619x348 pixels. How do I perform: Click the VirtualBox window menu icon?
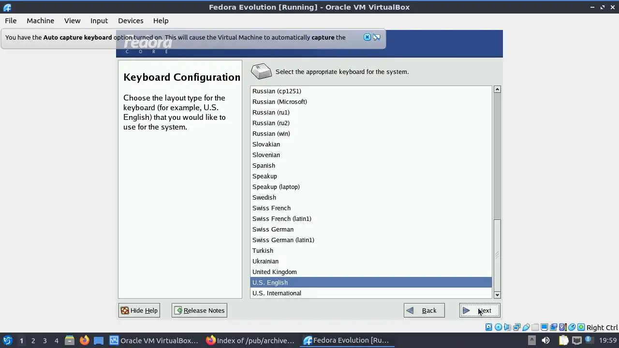(7, 7)
